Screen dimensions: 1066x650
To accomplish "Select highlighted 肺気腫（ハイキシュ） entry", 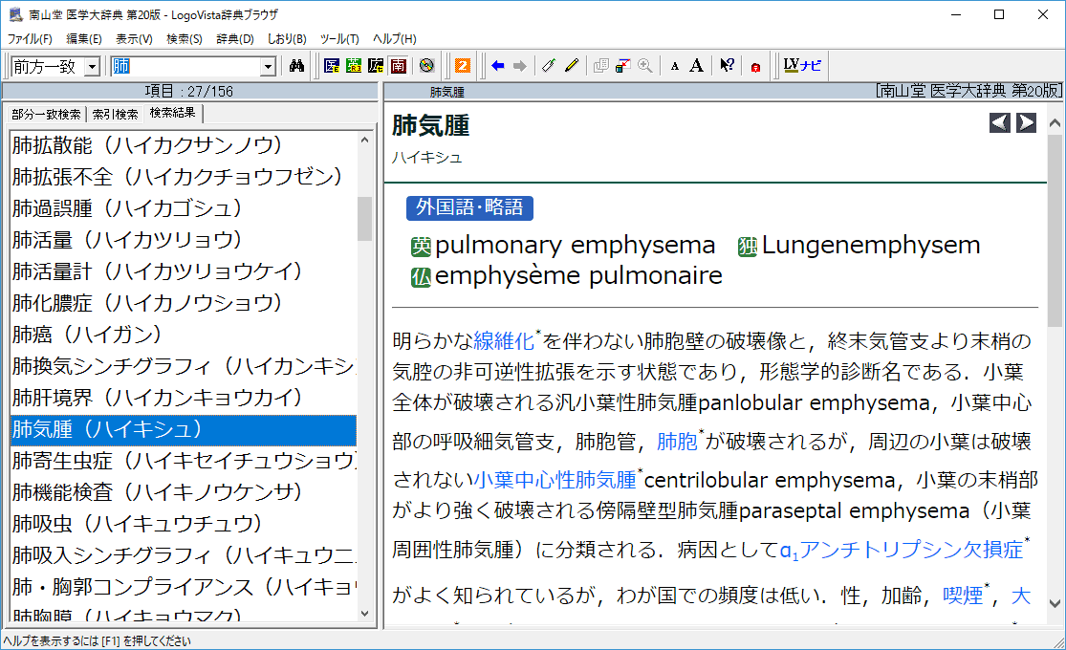I will click(184, 430).
